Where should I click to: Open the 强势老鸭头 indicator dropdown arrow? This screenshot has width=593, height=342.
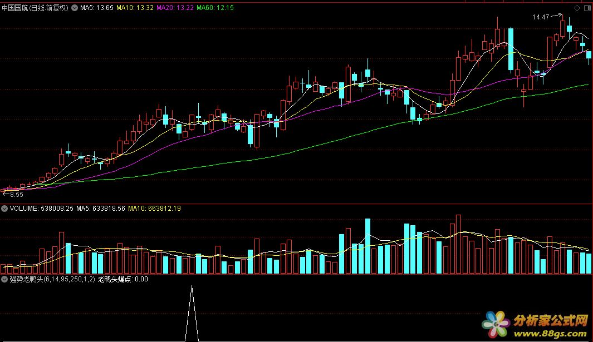point(4,279)
